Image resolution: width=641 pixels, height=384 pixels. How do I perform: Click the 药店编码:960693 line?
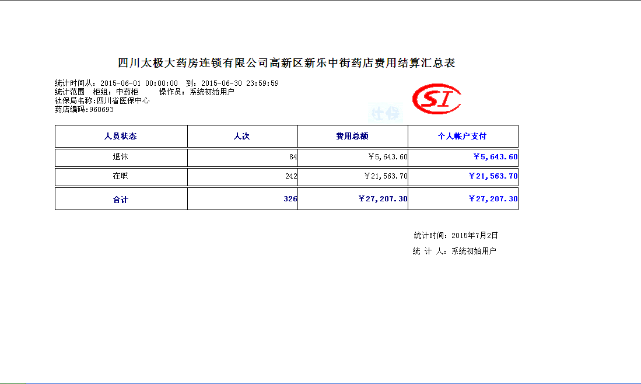point(84,110)
